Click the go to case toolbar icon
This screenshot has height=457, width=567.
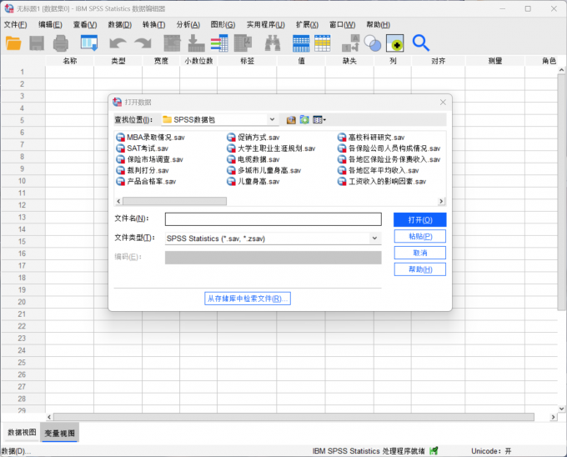172,43
